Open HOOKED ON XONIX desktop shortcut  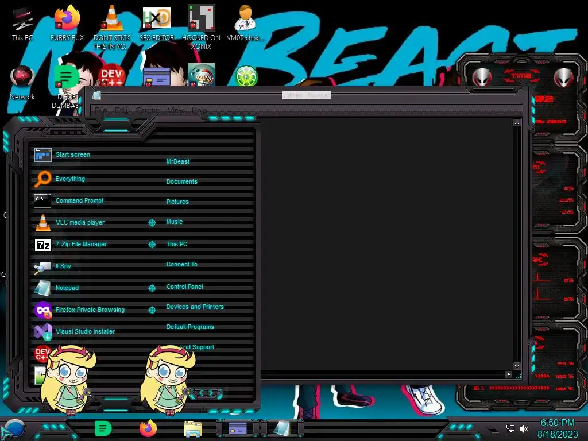(201, 27)
